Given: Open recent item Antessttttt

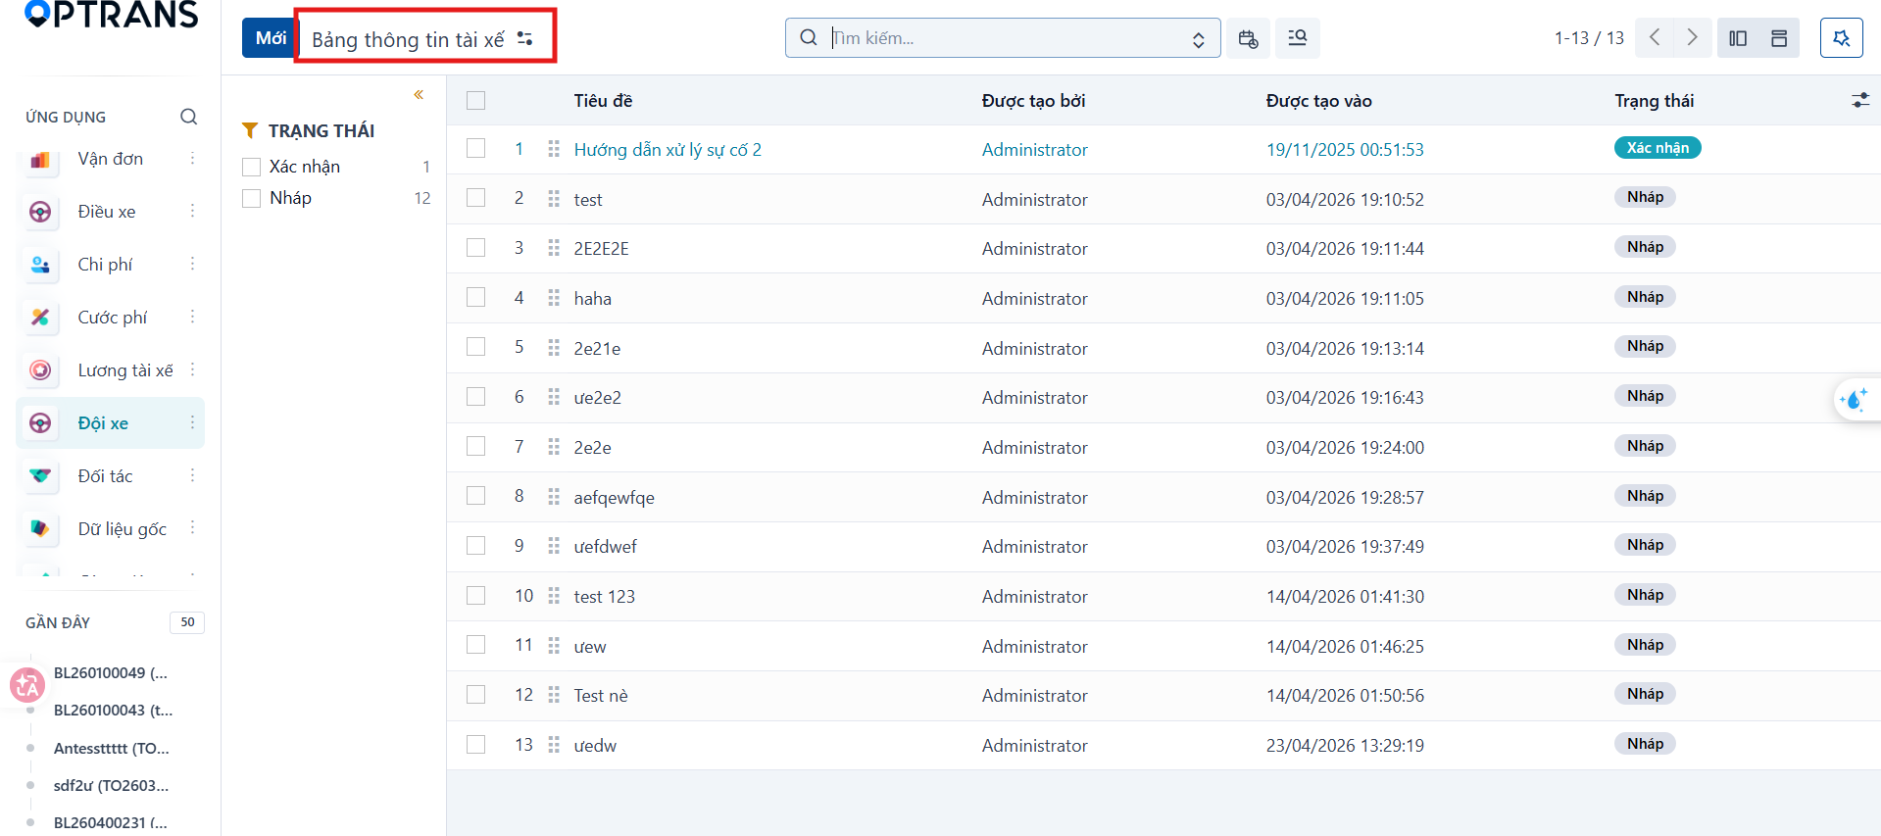Looking at the screenshot, I should [111, 749].
